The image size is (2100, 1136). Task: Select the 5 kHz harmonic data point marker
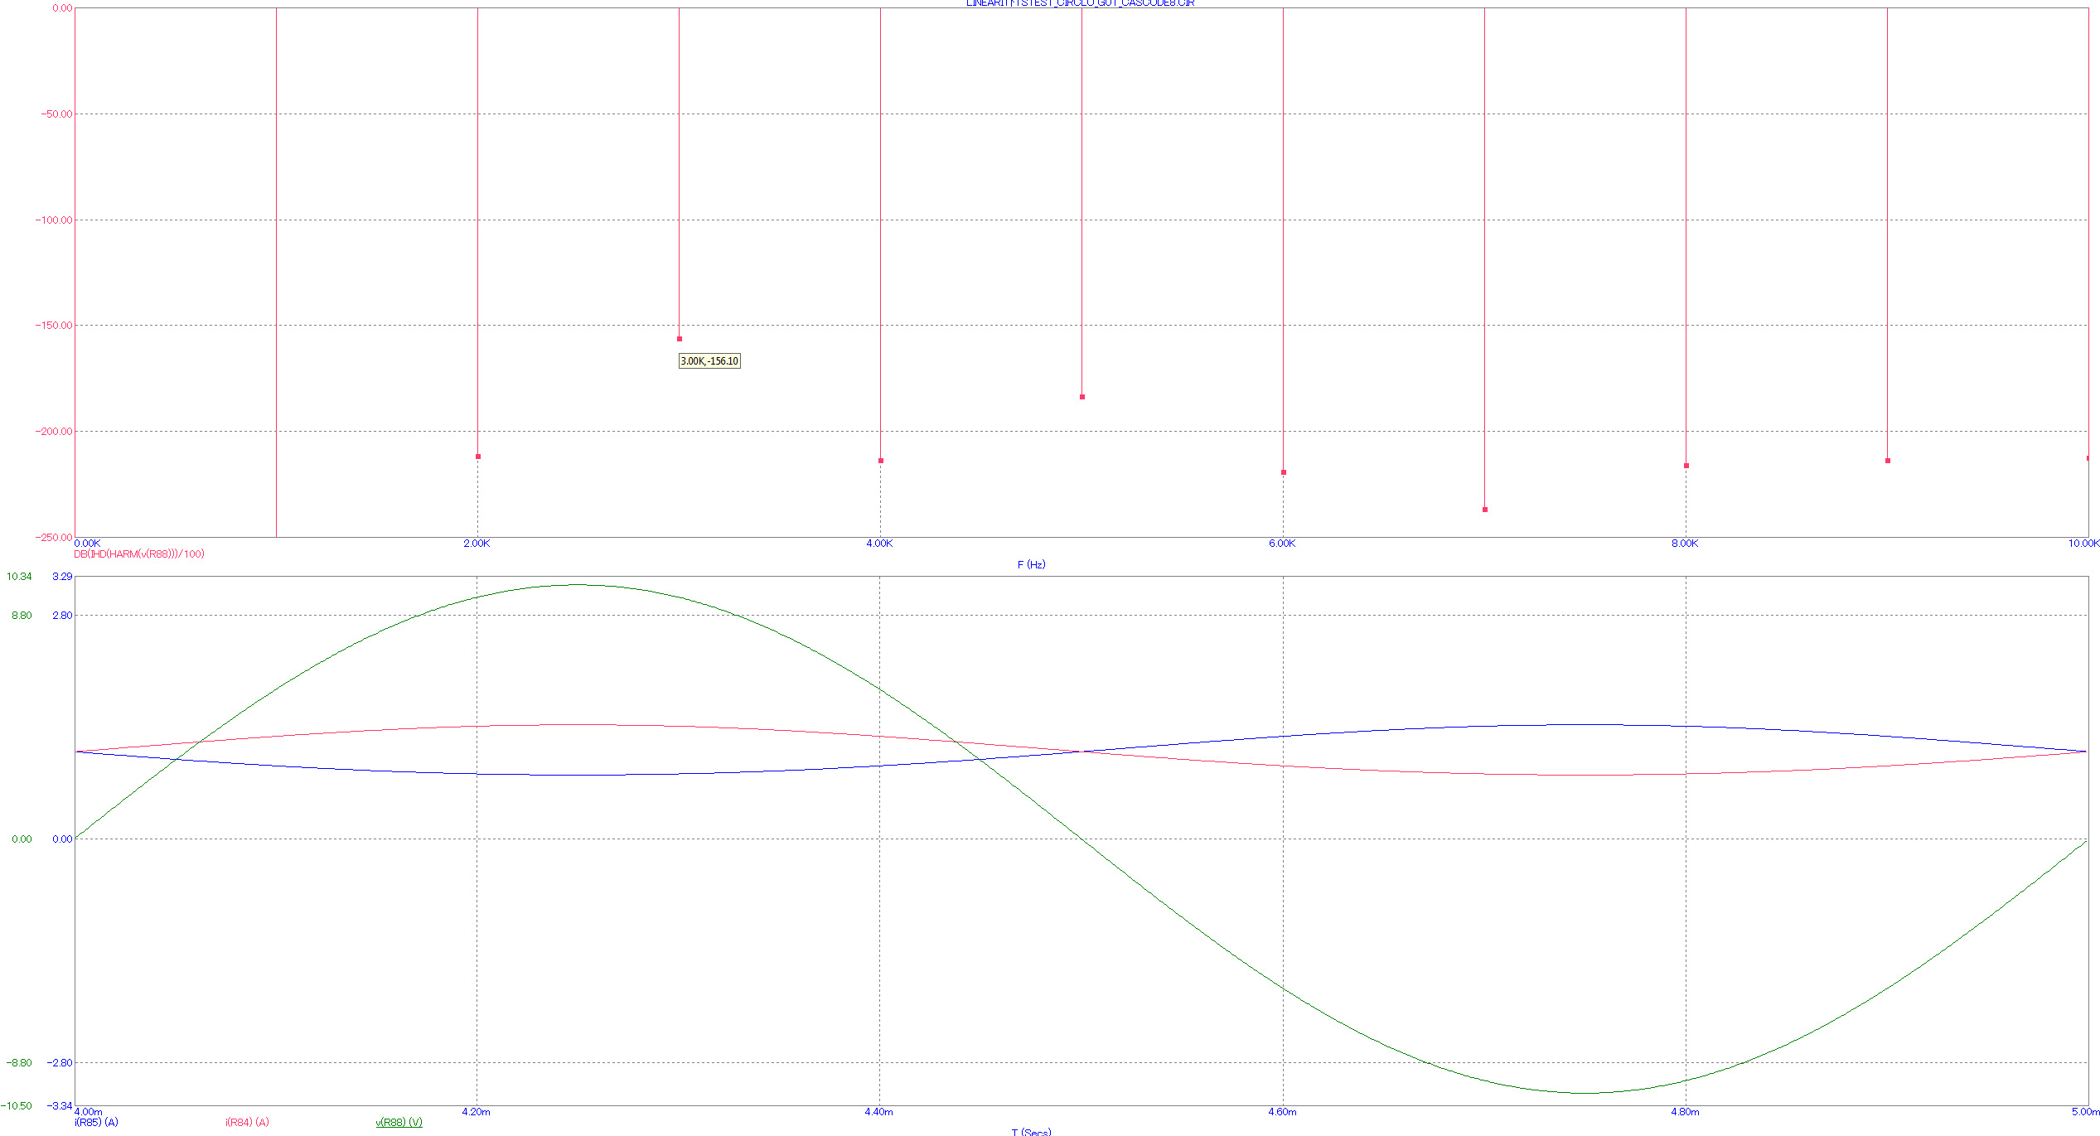(1082, 397)
